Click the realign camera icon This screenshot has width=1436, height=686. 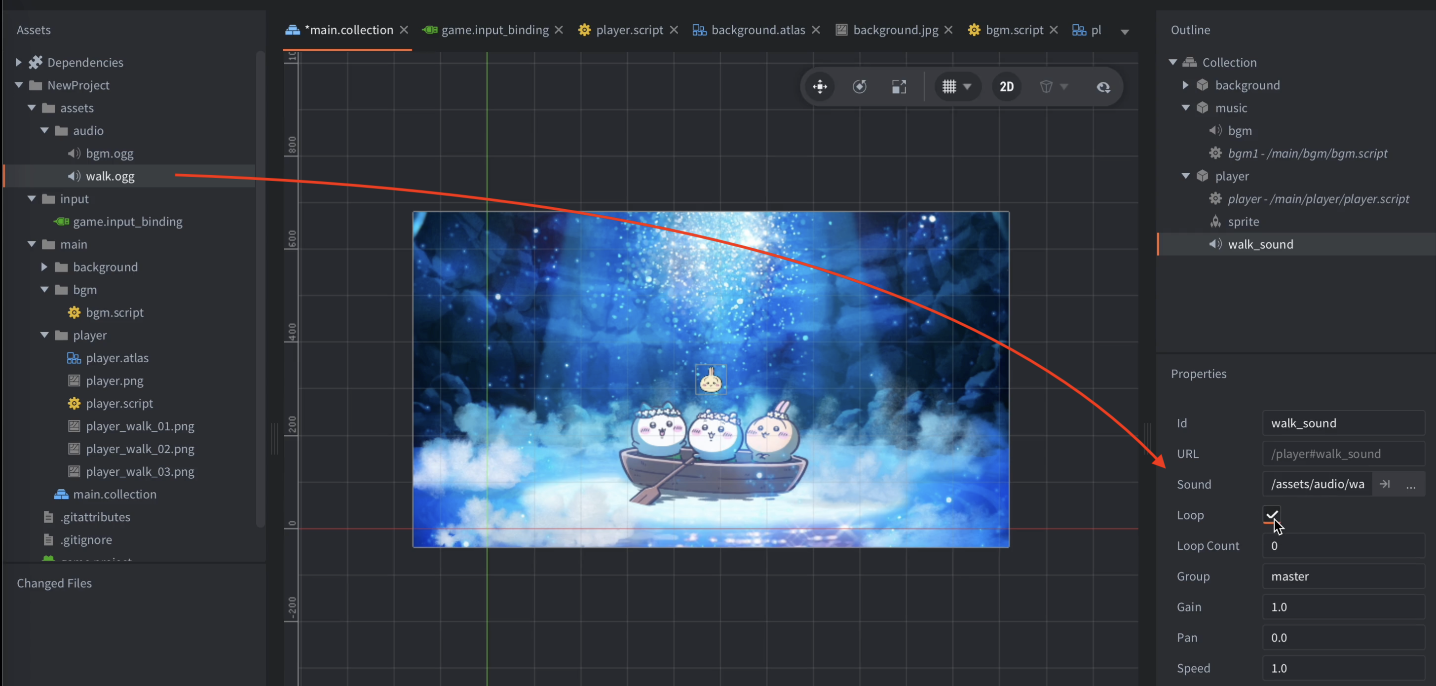click(x=1103, y=87)
